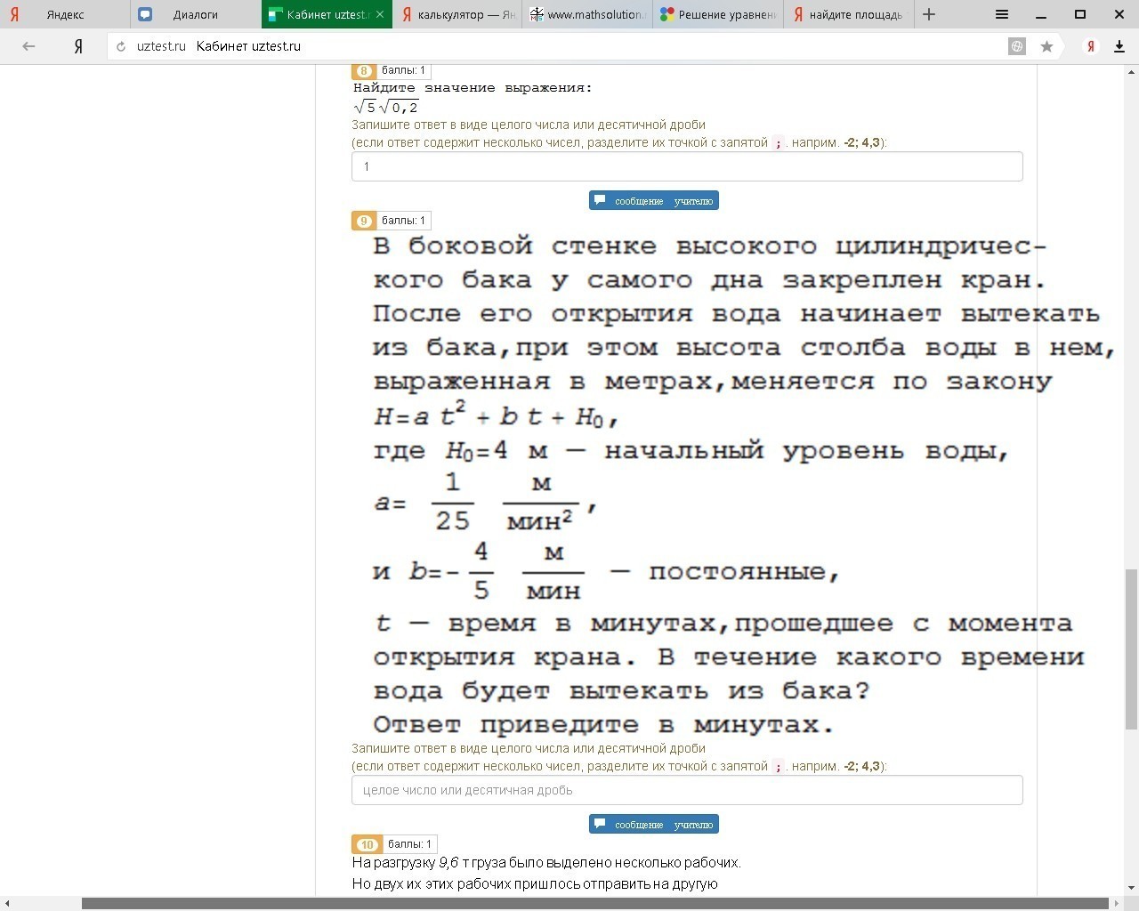Open a new browser tab
Image resolution: width=1139 pixels, height=911 pixels.
[929, 14]
